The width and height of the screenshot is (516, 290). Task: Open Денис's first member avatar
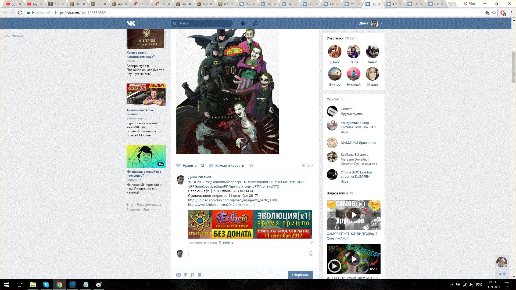tap(335, 52)
